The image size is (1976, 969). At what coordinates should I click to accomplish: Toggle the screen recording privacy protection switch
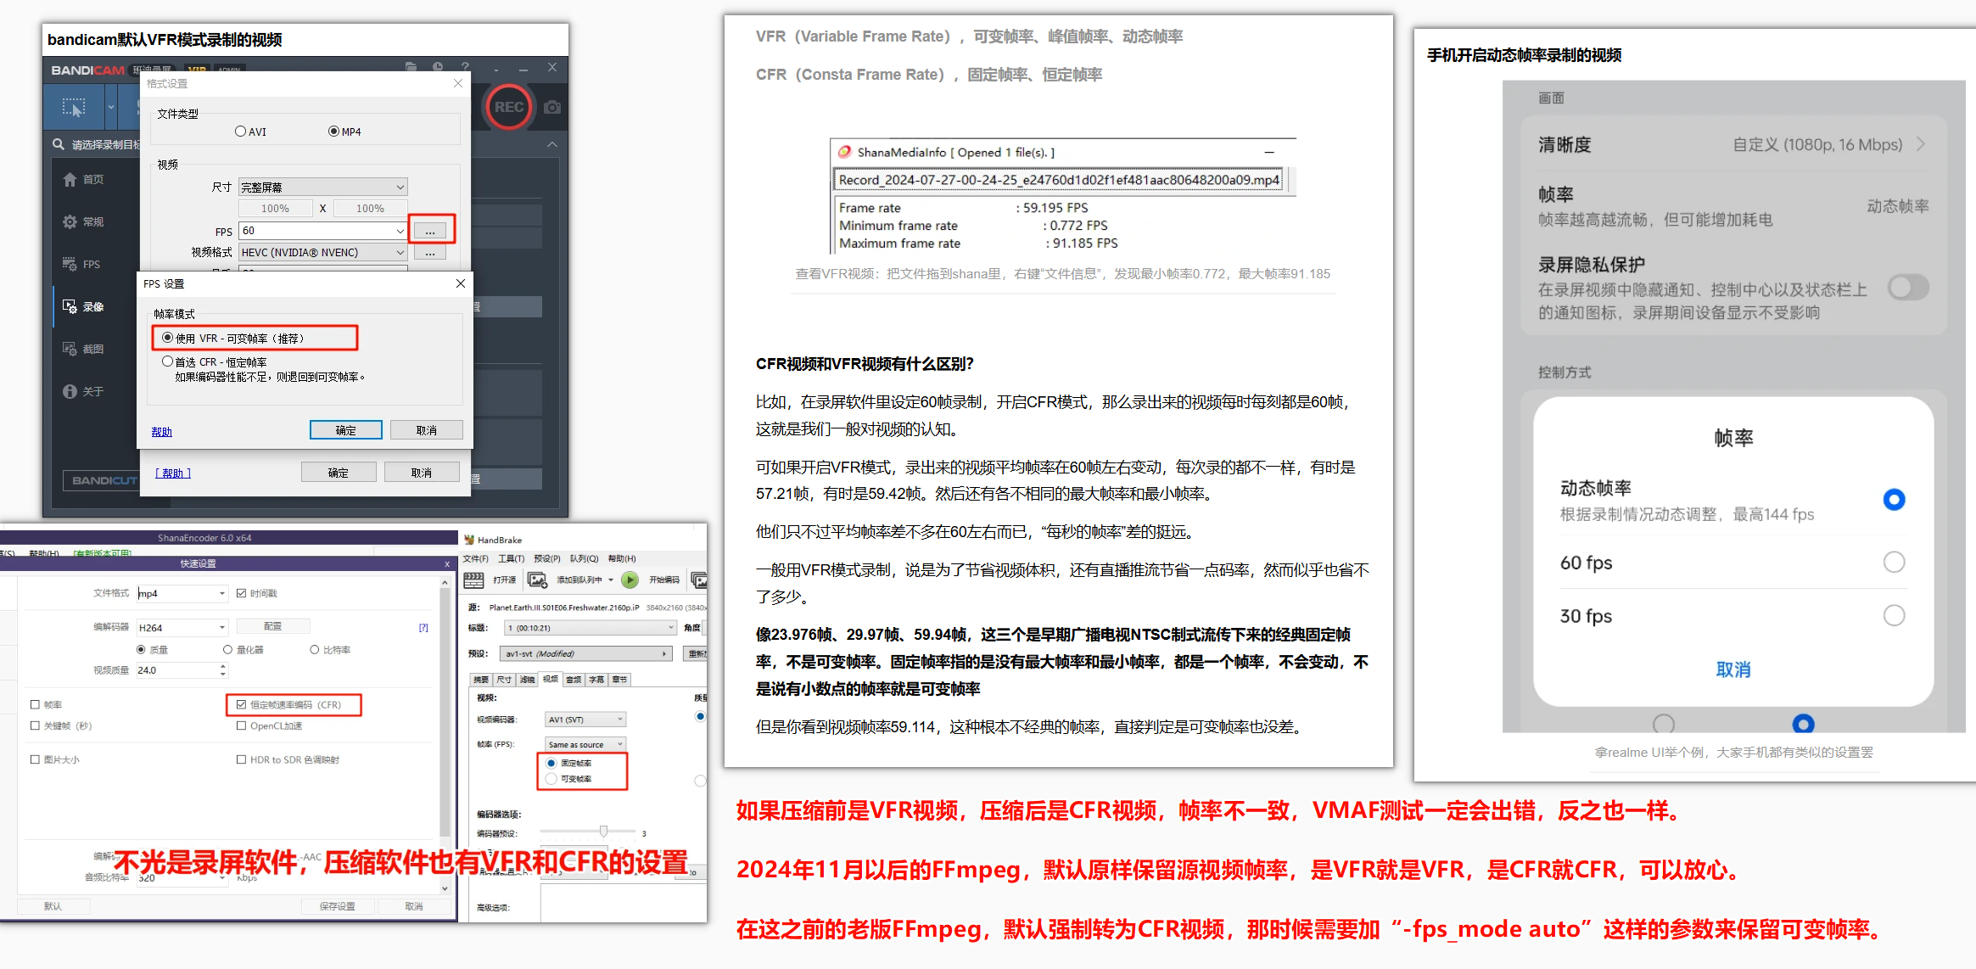pos(1907,288)
